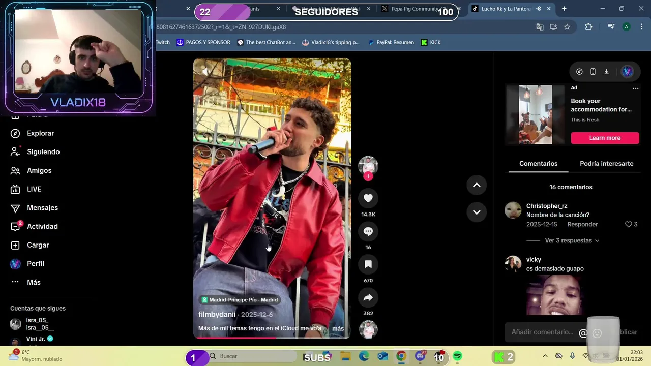Go to the next video with down arrow
This screenshot has height=366, width=651.
[x=477, y=212]
